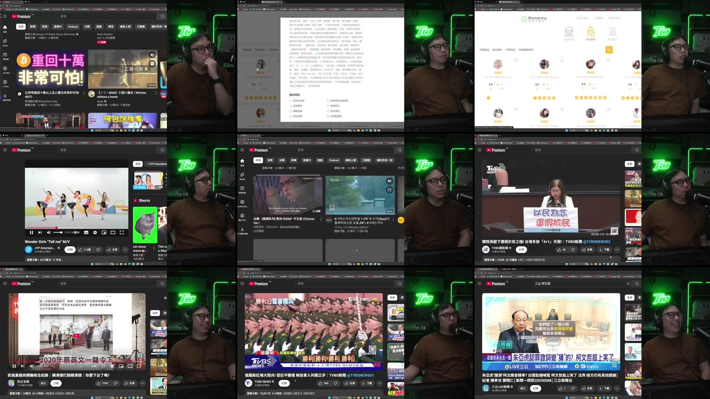Go Home via sidebar on ENEMY home feed
The image size is (710, 399).
(x=242, y=162)
